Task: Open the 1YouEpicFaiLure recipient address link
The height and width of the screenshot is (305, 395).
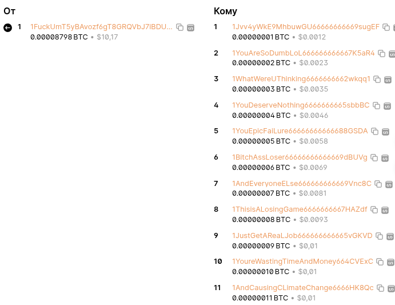Action: pyautogui.click(x=300, y=131)
